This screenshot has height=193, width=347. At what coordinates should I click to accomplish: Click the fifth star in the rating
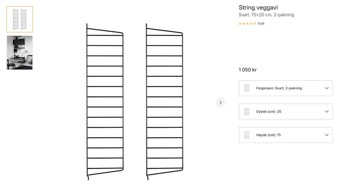(x=254, y=24)
